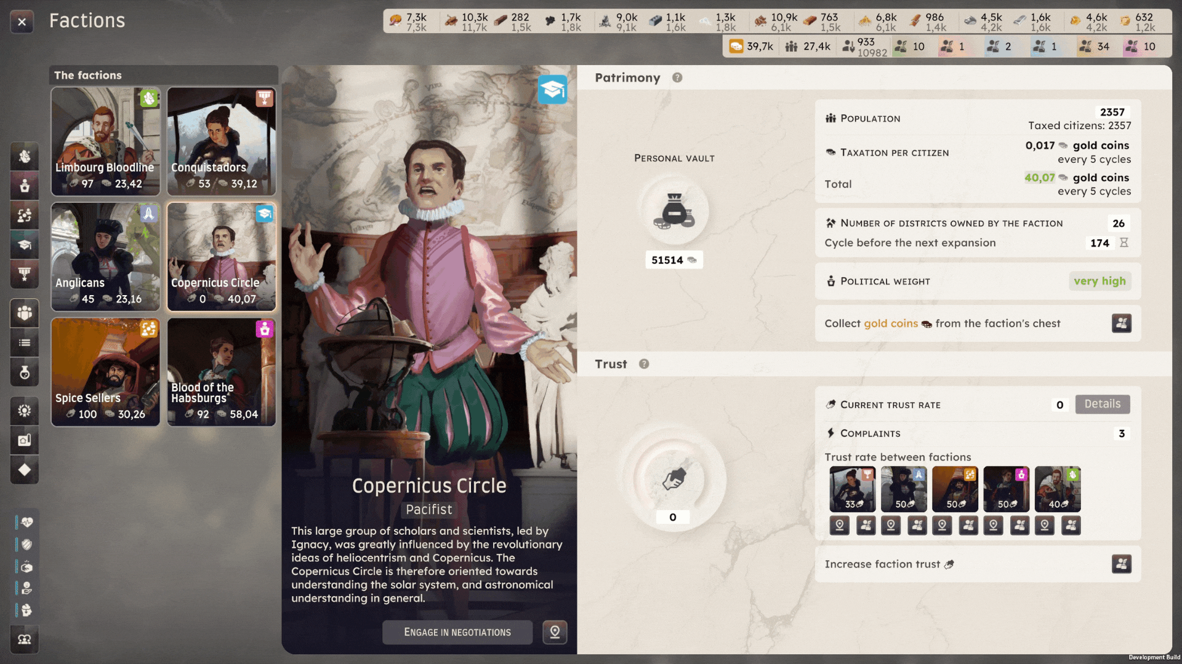Image resolution: width=1182 pixels, height=664 pixels.
Task: Click the Engage in Negotiations button
Action: (457, 632)
